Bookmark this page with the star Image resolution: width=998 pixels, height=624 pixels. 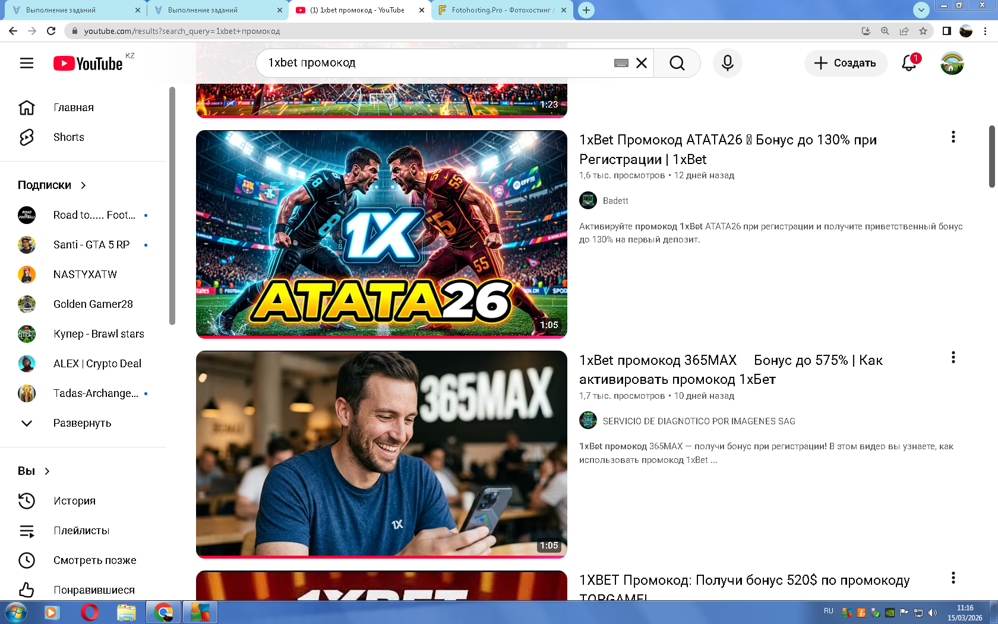coord(923,31)
